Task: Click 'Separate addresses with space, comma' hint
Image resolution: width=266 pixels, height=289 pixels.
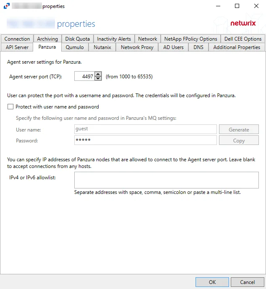Action: tap(157, 192)
